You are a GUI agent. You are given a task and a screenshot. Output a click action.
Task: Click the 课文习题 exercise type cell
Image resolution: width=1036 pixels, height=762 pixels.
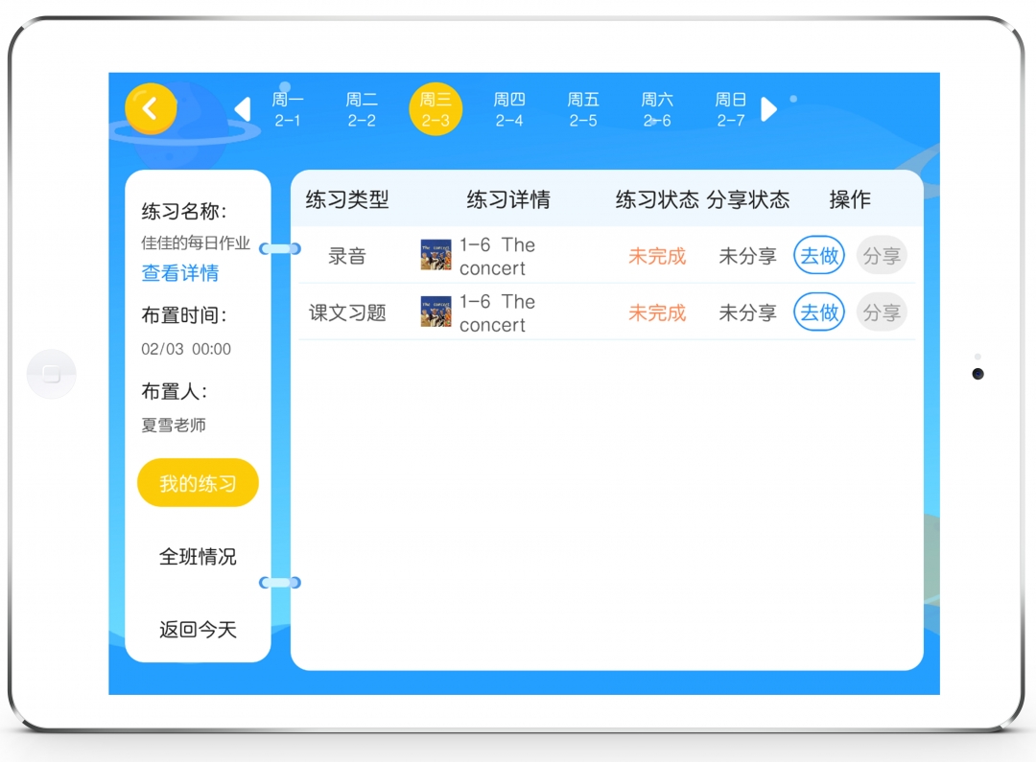pos(347,312)
